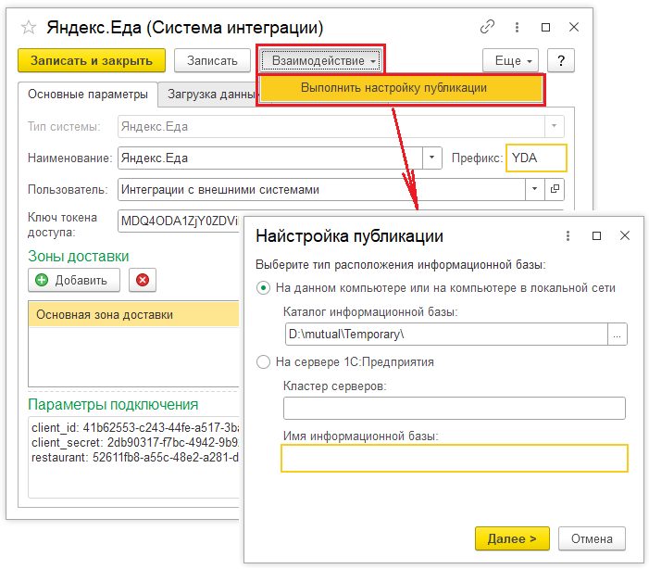Open the Еще dropdown menu

(510, 60)
